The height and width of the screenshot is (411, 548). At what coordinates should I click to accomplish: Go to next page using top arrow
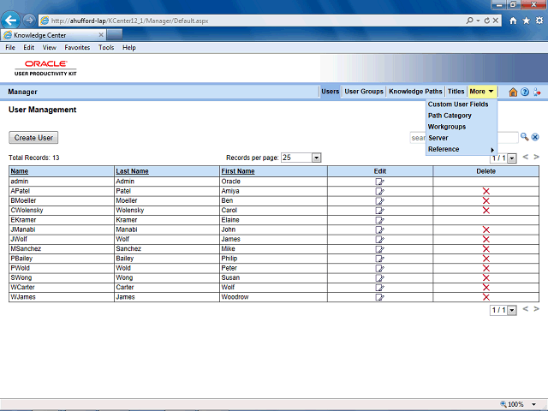pos(537,158)
